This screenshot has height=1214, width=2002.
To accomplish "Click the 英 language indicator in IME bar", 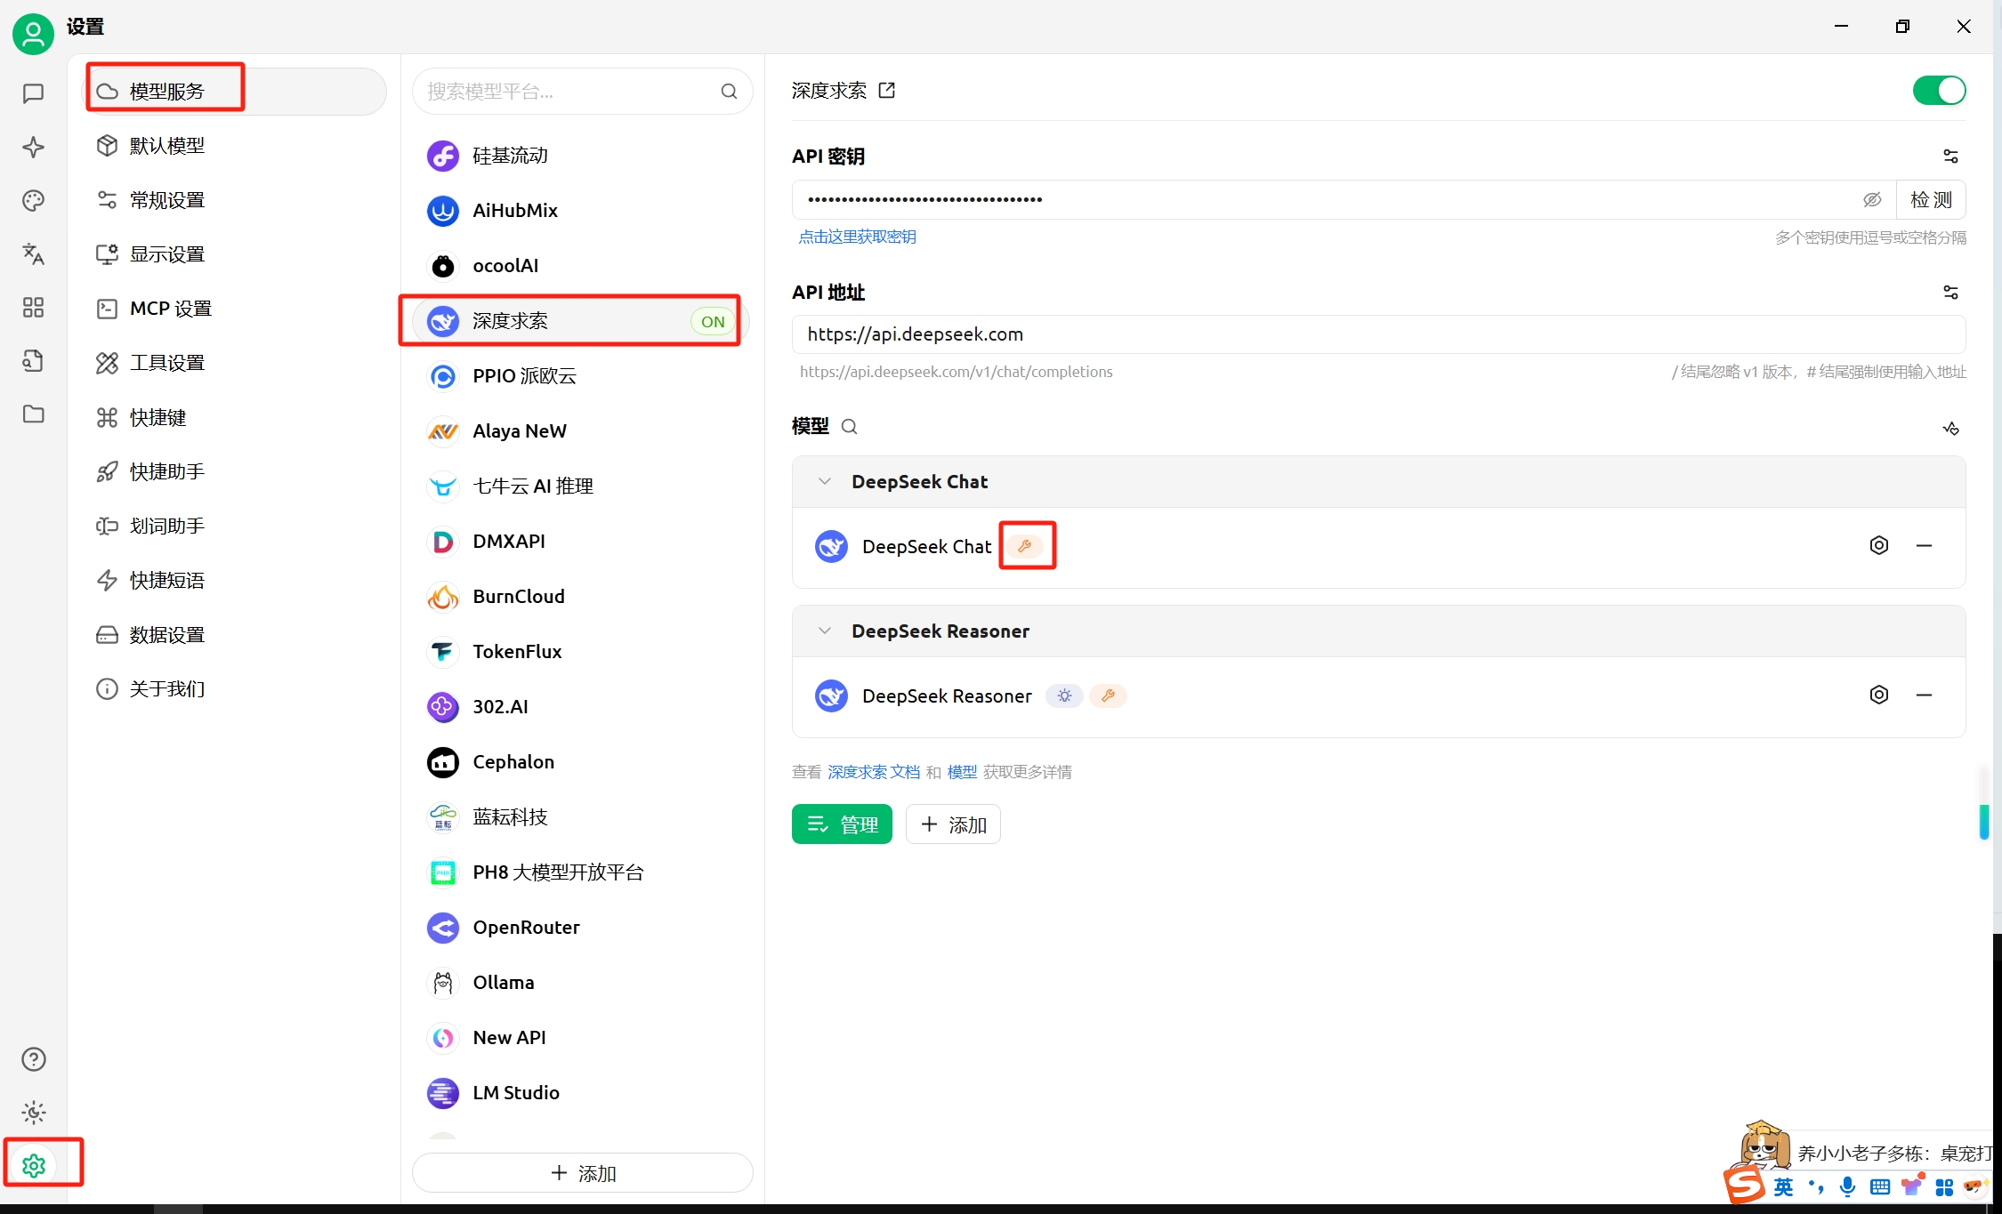I will (1784, 1187).
